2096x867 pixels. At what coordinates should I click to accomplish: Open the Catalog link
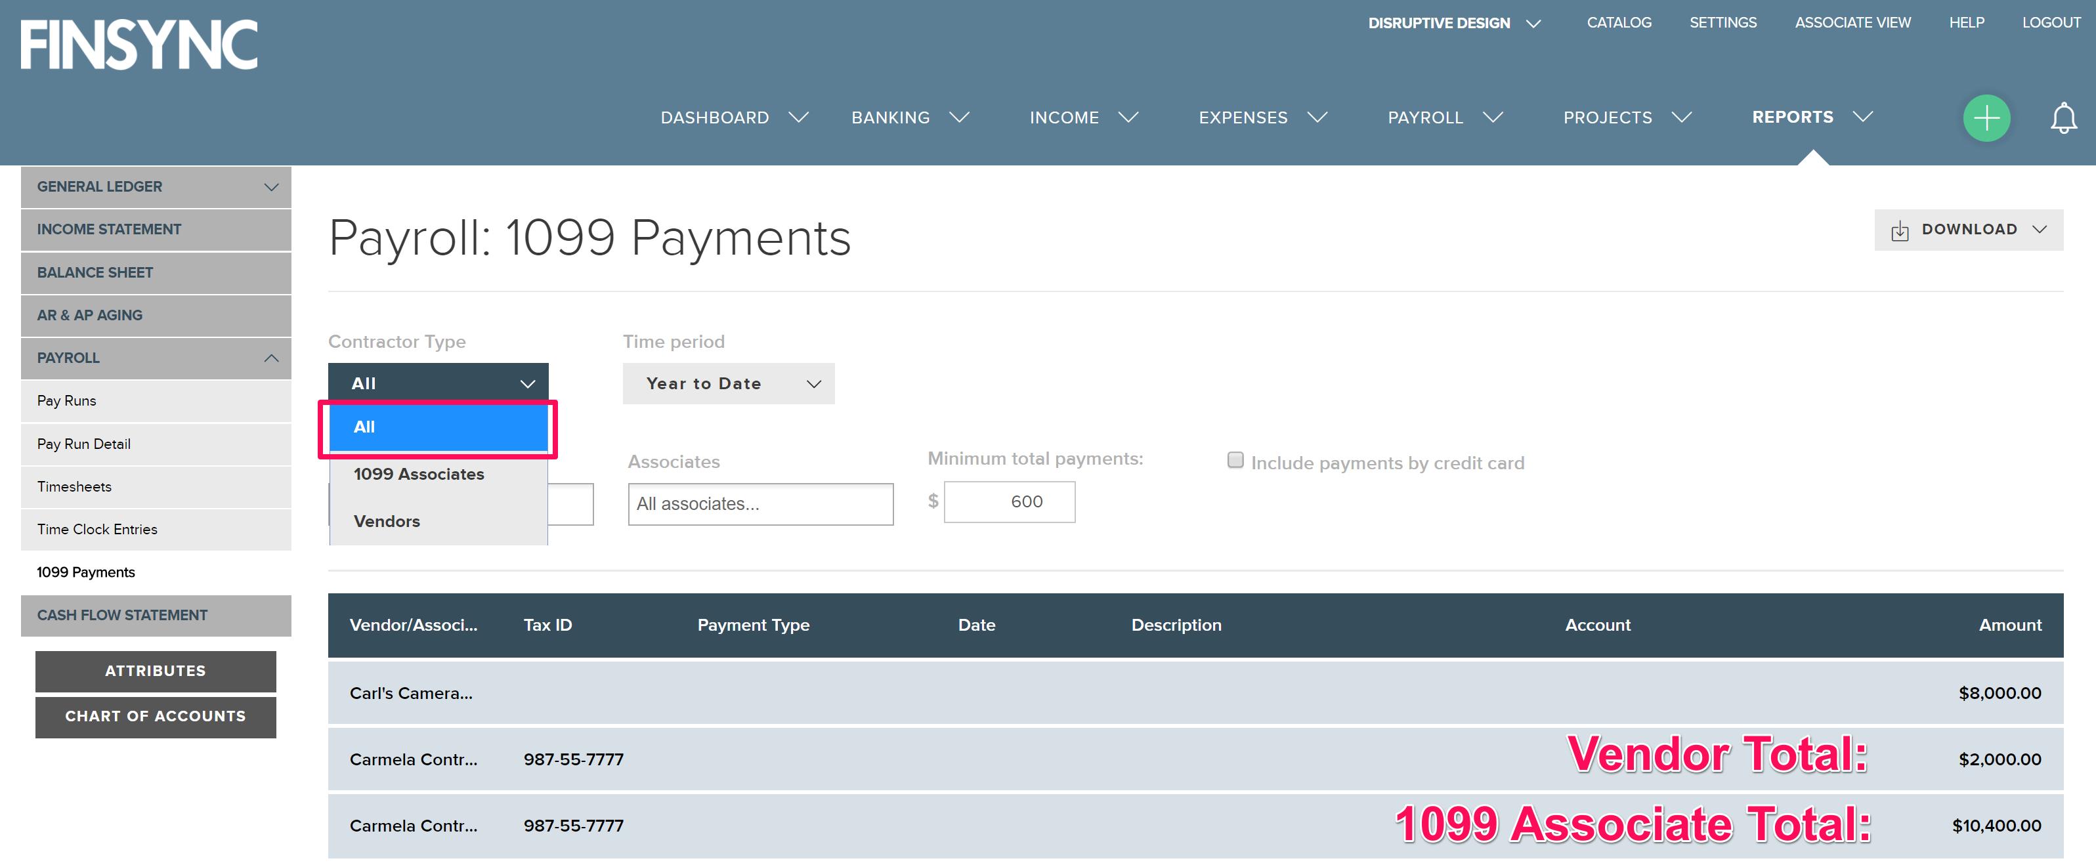tap(1618, 23)
